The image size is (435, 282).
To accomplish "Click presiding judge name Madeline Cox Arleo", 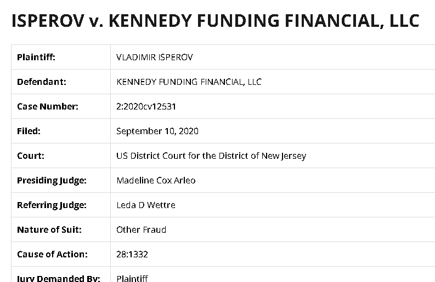I will [156, 180].
